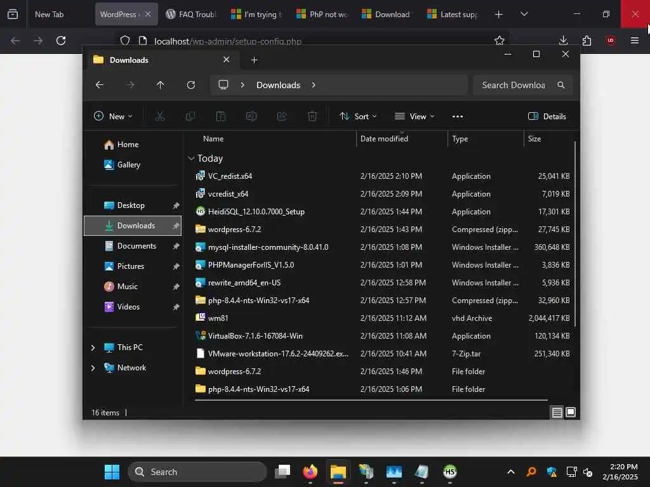
Task: Close the WordPress browser tab
Action: [x=148, y=14]
